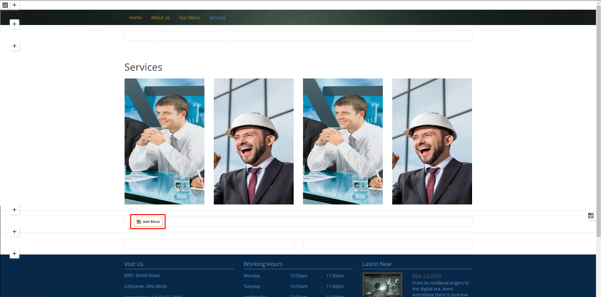Go to the Our Menu page
Screen dimensions: 601x297
coord(189,18)
